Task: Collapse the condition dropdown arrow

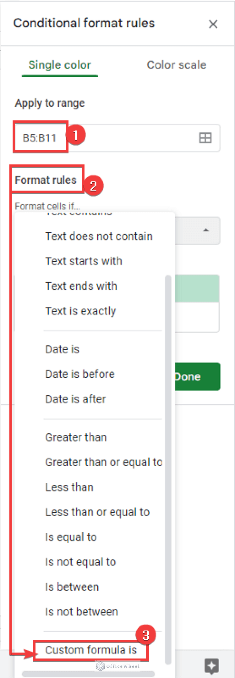Action: click(206, 230)
